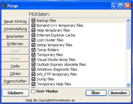Open the Eigenschaften button
Image resolution: width=133 pixels, height=104 pixels.
click(x=15, y=81)
